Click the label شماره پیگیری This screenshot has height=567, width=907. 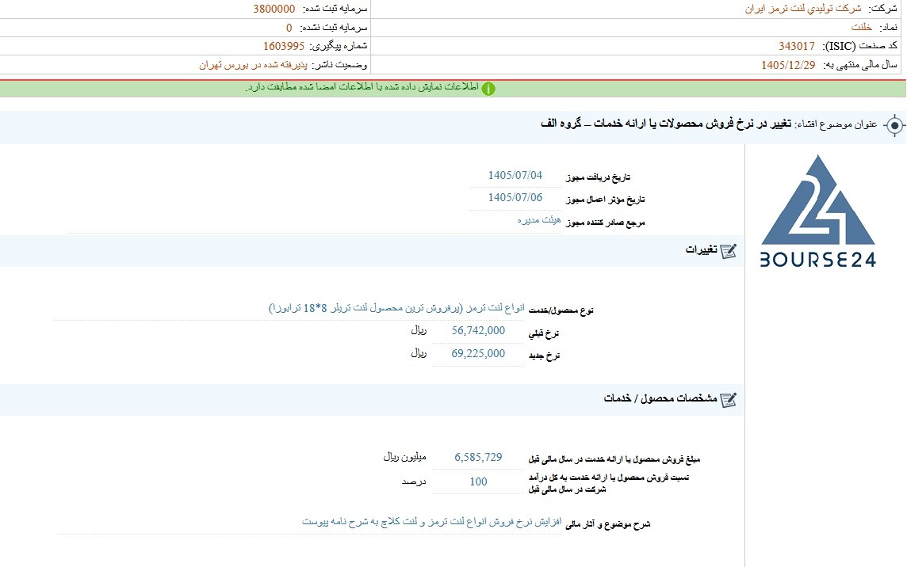(x=339, y=46)
